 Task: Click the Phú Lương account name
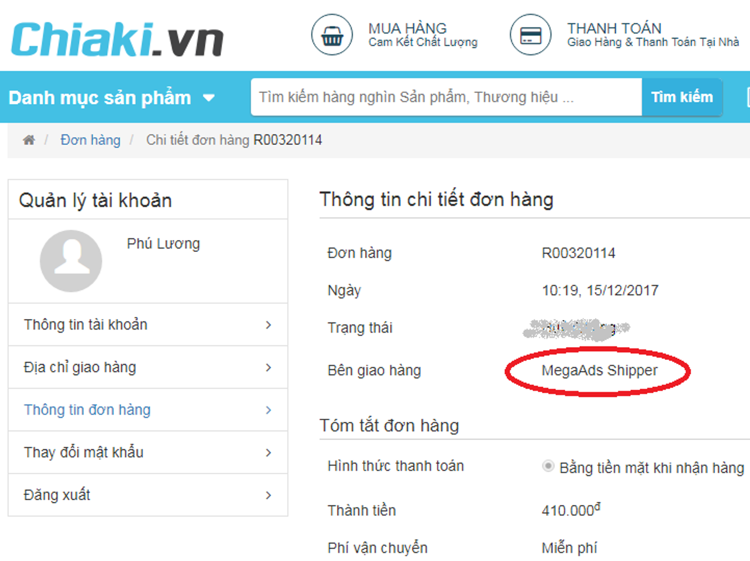coord(163,244)
